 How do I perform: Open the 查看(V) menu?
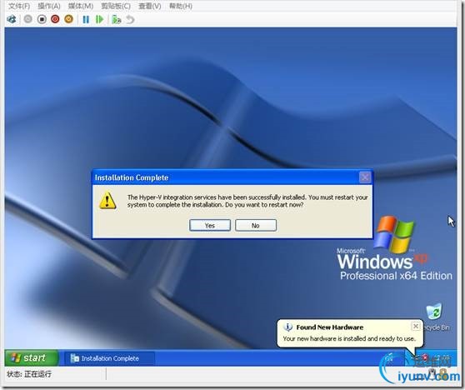click(x=150, y=6)
